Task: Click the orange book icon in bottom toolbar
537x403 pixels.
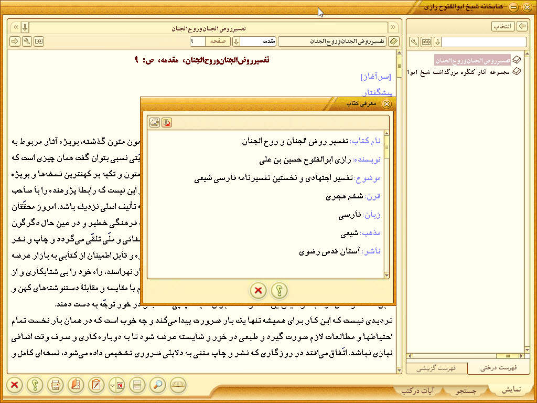Action: (76, 385)
